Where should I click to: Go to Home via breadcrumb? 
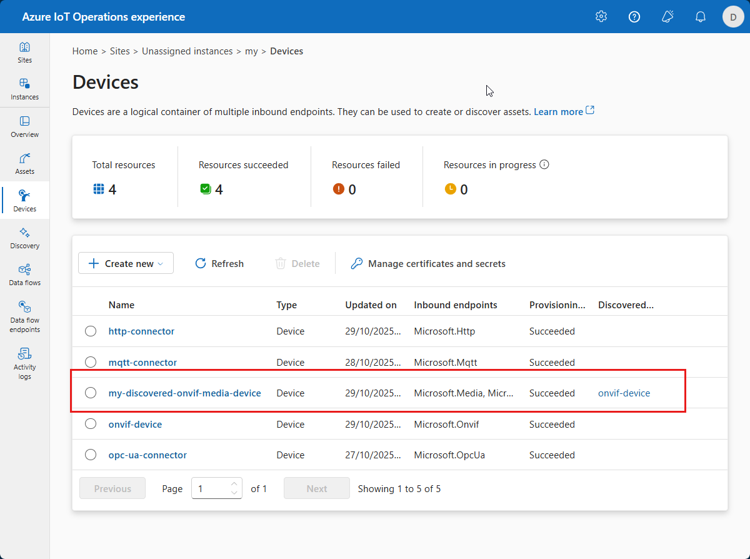(x=84, y=51)
